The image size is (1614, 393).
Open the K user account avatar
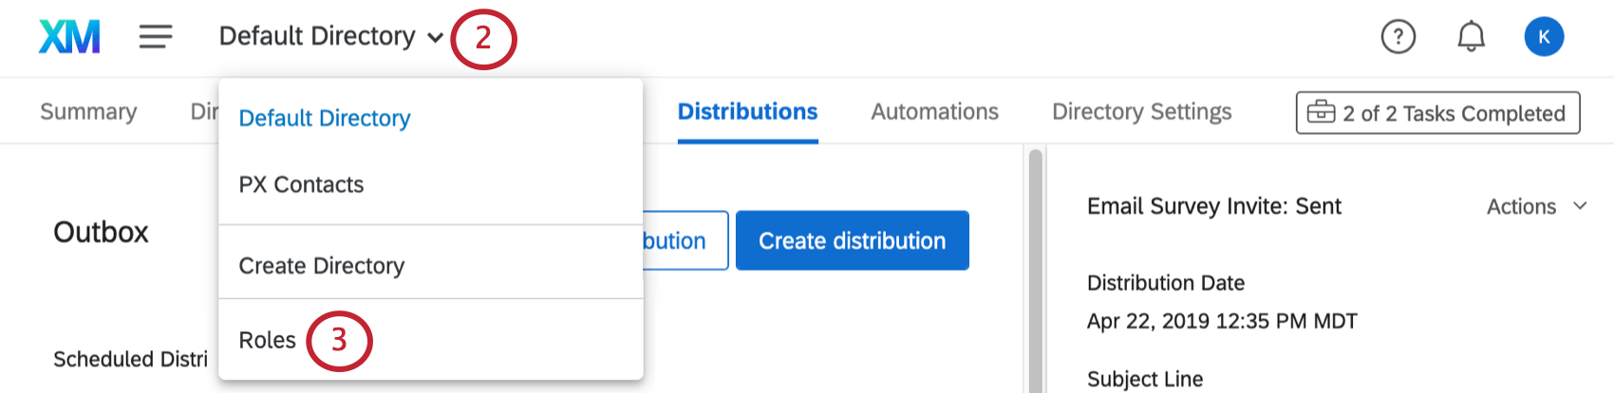tap(1544, 37)
